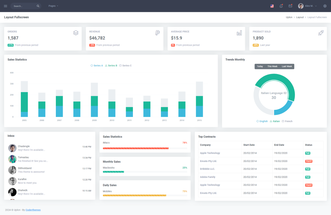The image size is (331, 215).
Task: Toggle Series A in chart legend
Action: click(x=97, y=66)
